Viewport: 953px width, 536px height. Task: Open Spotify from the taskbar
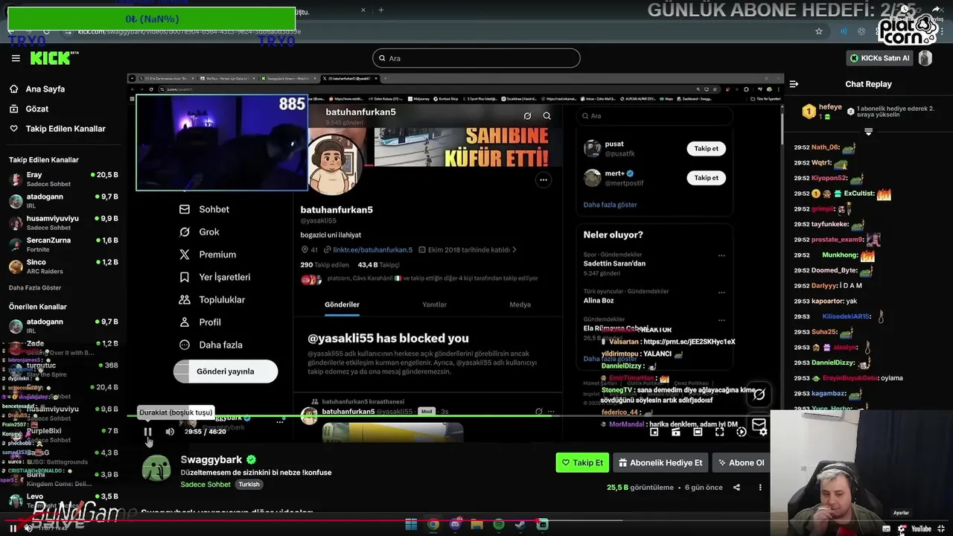(x=499, y=525)
